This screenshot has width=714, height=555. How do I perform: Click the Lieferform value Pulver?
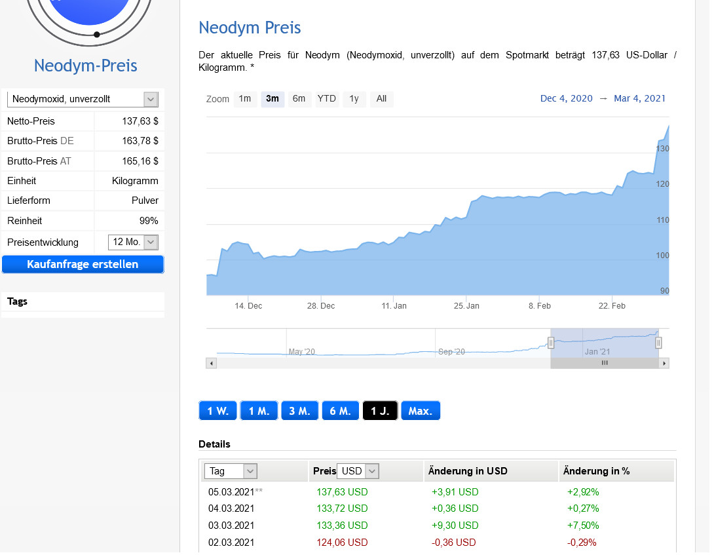coord(145,201)
